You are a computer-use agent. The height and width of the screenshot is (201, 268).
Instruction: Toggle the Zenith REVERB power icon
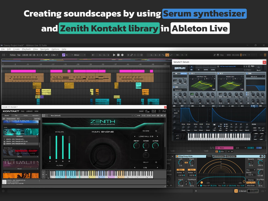coord(156,131)
